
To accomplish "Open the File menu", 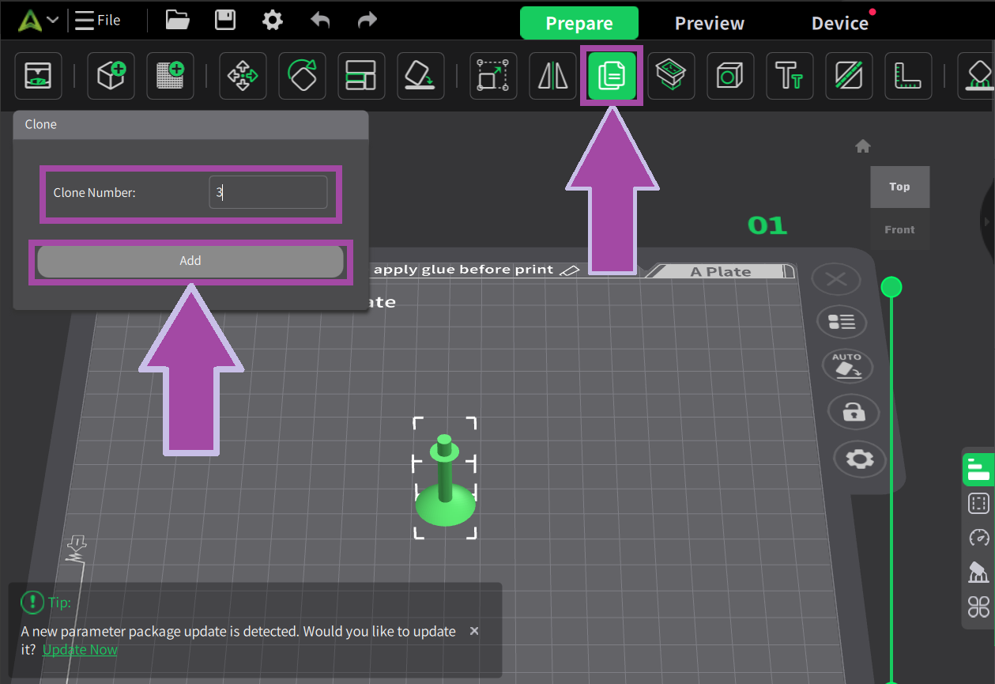I will pos(98,20).
